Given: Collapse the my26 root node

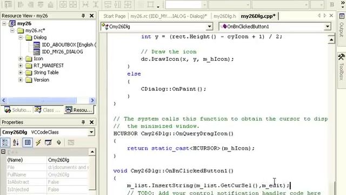Looking at the screenshot, I should (x=4, y=23).
